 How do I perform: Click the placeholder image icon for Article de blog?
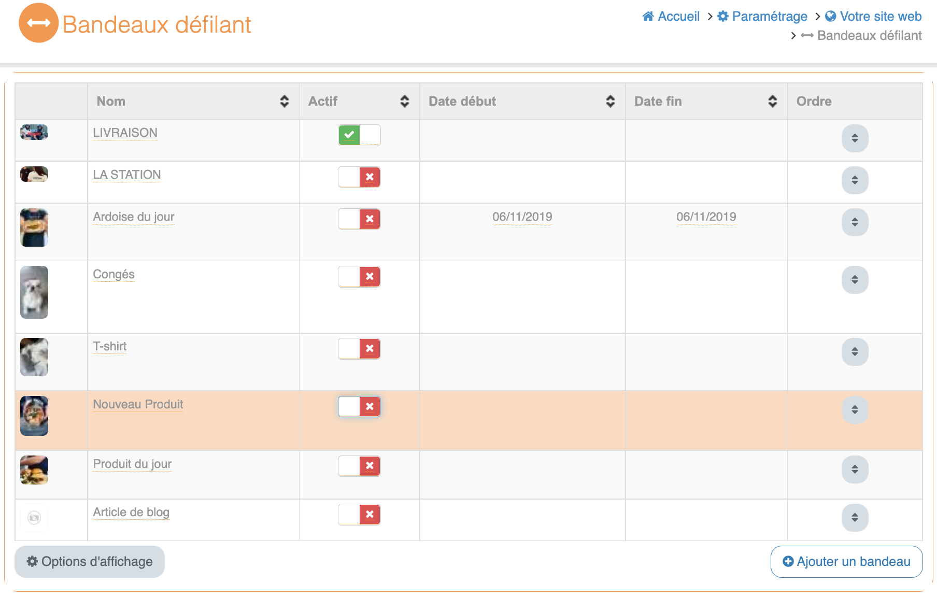[34, 518]
